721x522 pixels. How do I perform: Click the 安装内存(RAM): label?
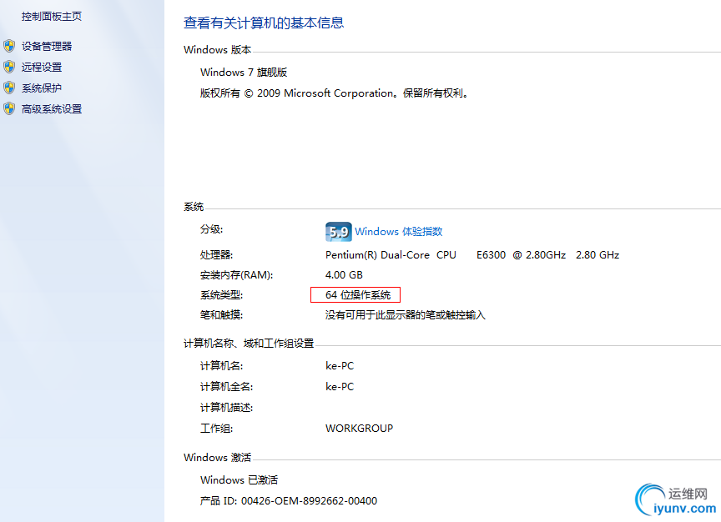coord(236,275)
